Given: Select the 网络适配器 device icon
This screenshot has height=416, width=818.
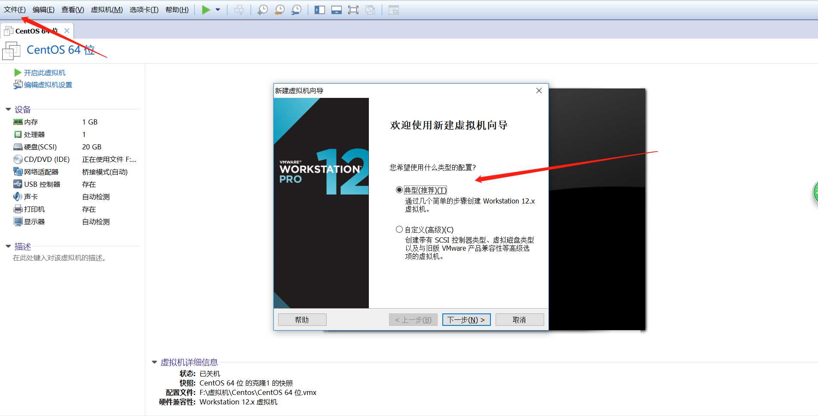Looking at the screenshot, I should (x=18, y=172).
